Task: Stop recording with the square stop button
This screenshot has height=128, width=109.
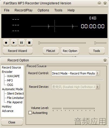Action: pos(29,43)
